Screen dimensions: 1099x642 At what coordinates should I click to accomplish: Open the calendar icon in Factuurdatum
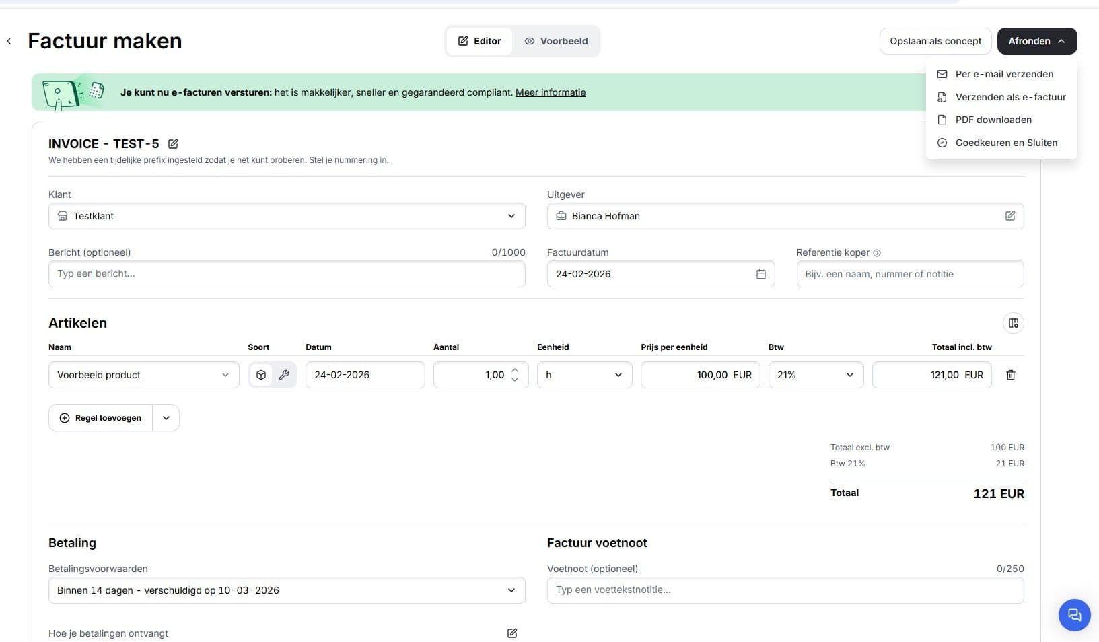(x=760, y=274)
